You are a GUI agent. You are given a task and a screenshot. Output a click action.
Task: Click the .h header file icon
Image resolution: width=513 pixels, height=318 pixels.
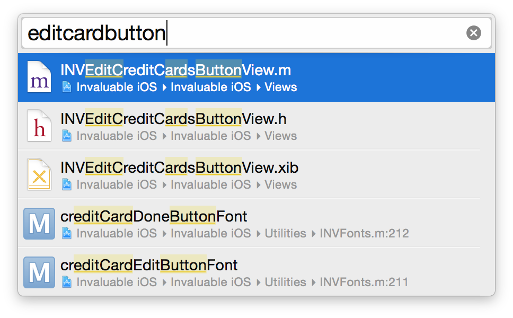coord(39,126)
